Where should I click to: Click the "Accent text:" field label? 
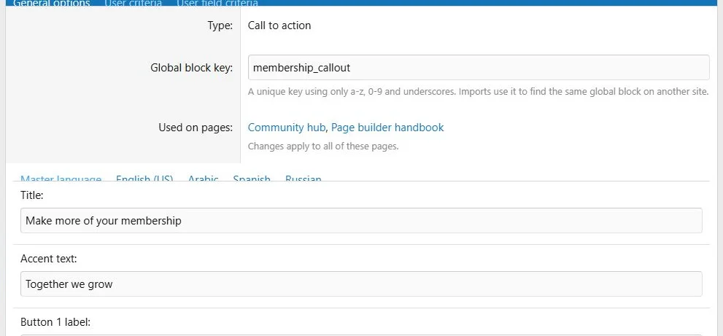tap(48, 259)
